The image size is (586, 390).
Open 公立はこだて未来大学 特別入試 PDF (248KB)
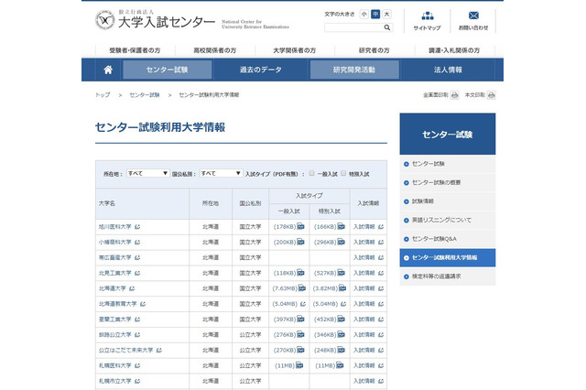pos(330,350)
